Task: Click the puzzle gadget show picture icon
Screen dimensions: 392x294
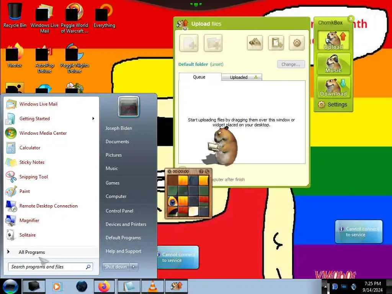Action: point(201,171)
